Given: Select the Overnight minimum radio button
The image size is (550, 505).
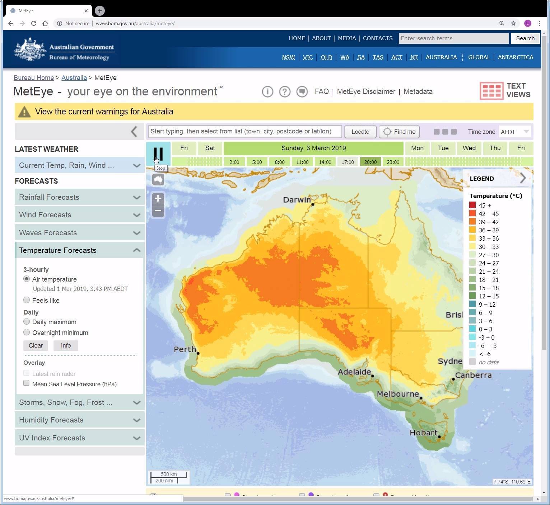Looking at the screenshot, I should click(27, 332).
